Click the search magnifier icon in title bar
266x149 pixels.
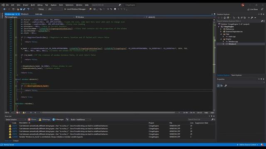(120, 5)
